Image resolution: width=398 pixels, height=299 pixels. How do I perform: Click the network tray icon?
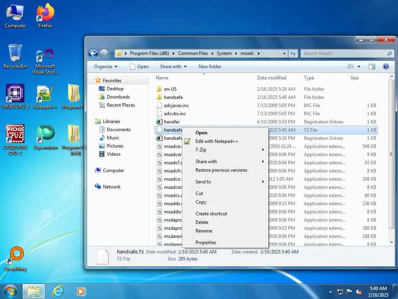pyautogui.click(x=340, y=292)
